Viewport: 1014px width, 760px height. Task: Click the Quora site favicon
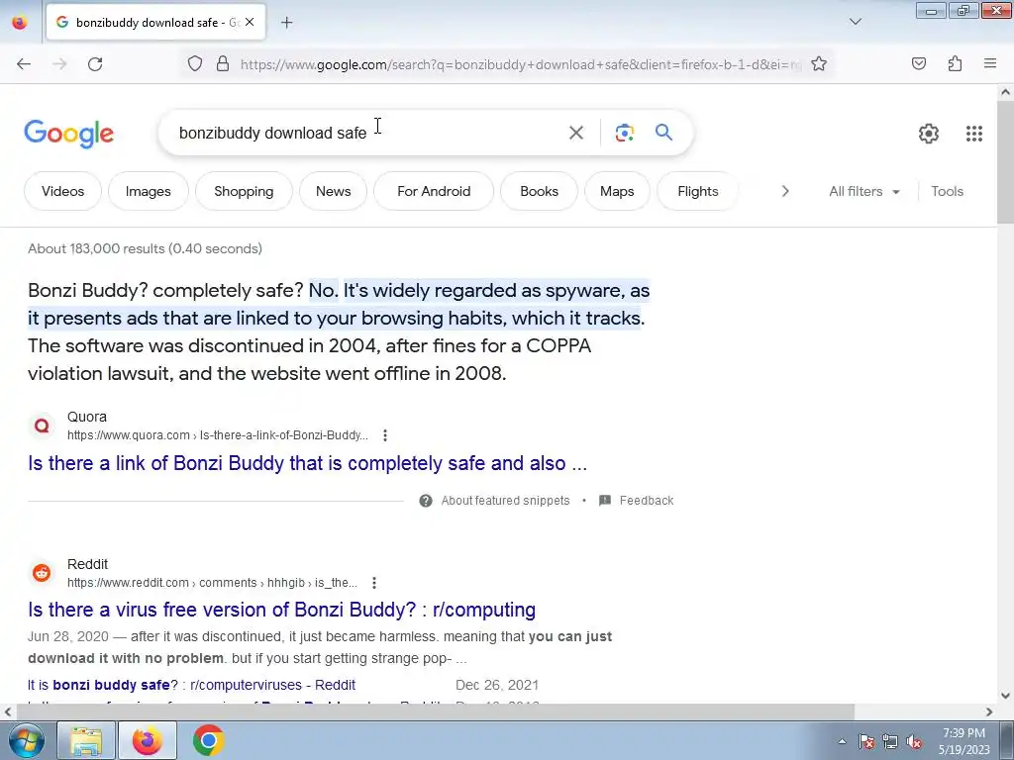pyautogui.click(x=42, y=426)
